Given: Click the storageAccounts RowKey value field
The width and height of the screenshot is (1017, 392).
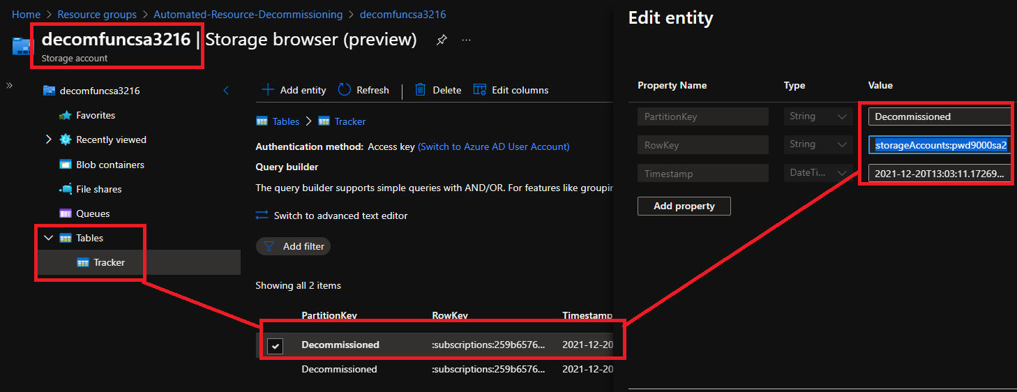Looking at the screenshot, I should (940, 144).
